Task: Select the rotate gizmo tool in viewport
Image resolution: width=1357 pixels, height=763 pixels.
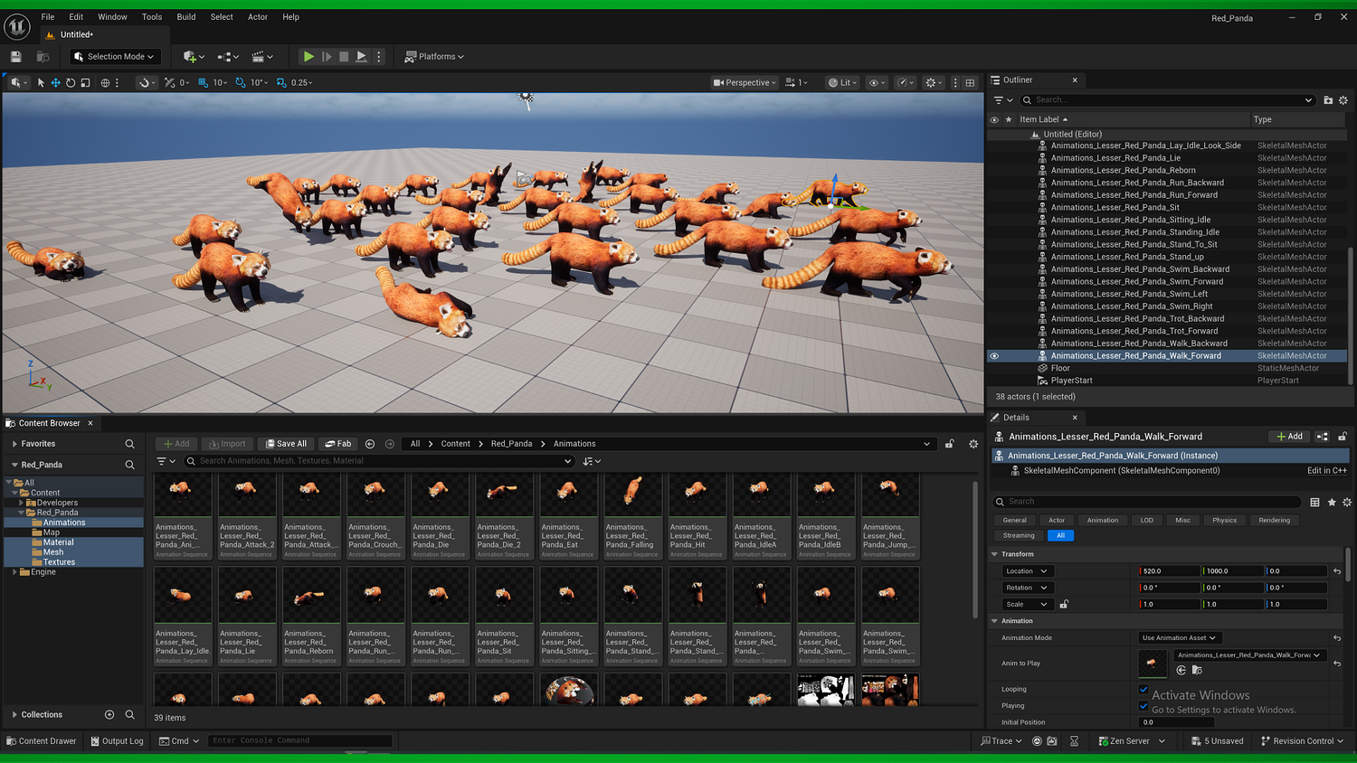Action: 71,82
